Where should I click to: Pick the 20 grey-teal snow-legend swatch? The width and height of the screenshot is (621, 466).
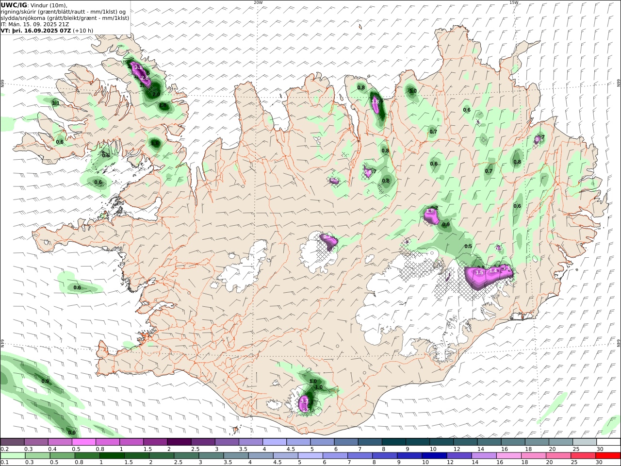click(x=560, y=442)
